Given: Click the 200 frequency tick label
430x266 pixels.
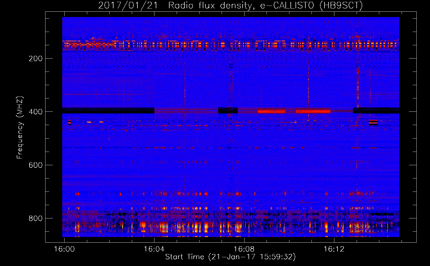Looking at the screenshot, I should click(36, 59).
